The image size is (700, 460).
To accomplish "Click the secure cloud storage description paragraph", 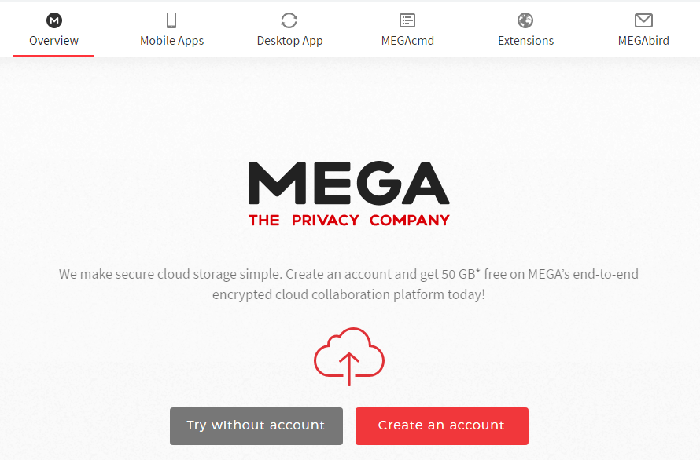I will coord(348,284).
